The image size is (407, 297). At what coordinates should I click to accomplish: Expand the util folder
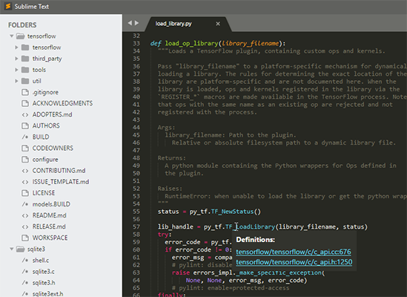(x=16, y=81)
